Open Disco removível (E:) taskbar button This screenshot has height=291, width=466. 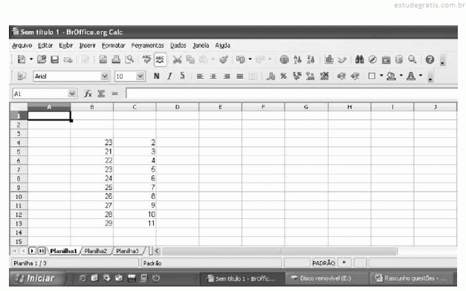(326, 278)
